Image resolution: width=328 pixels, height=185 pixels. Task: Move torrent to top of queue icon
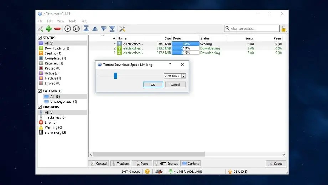(86, 29)
